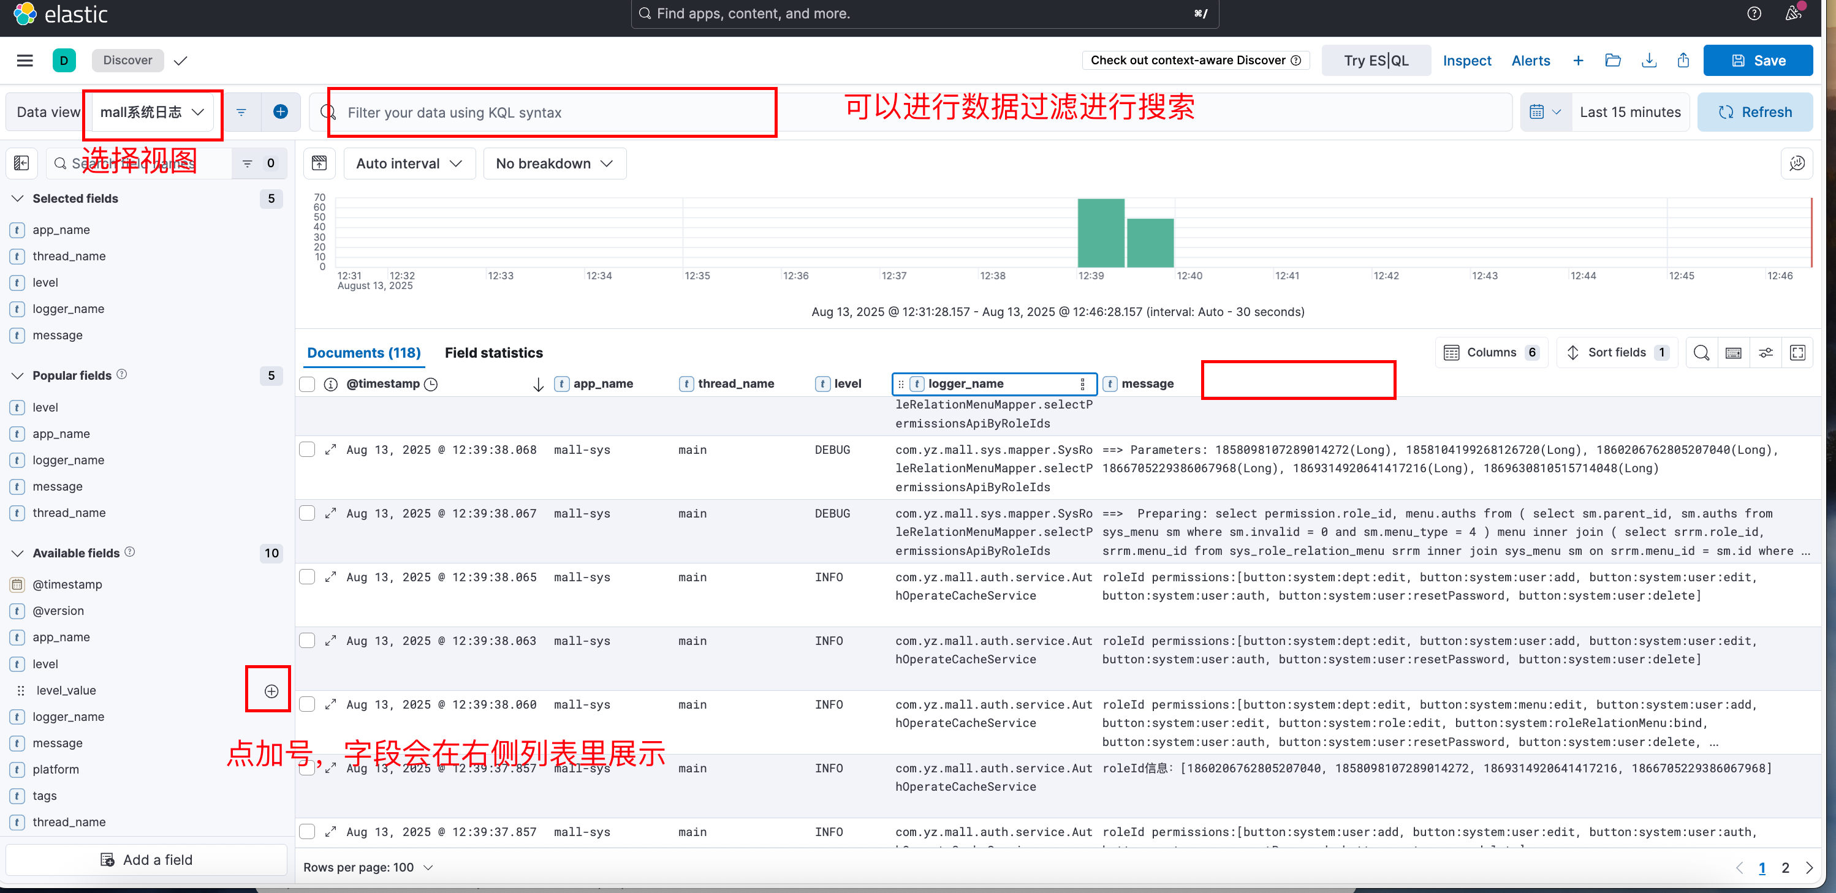Select checkbox for 12:39:37.857 last row
This screenshot has height=893, width=1836.
tap(307, 831)
